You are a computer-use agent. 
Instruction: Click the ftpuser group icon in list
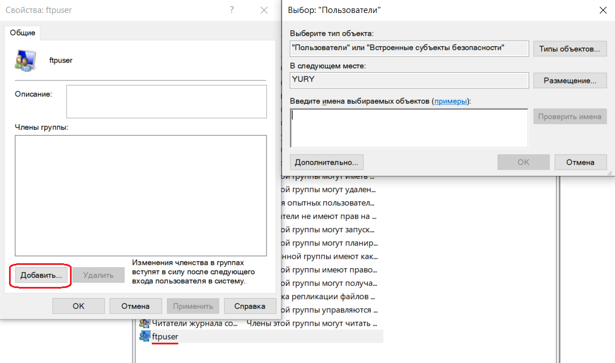tap(145, 337)
